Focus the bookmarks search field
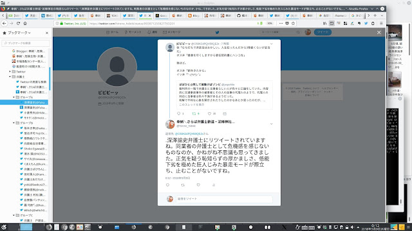 coord(26,43)
